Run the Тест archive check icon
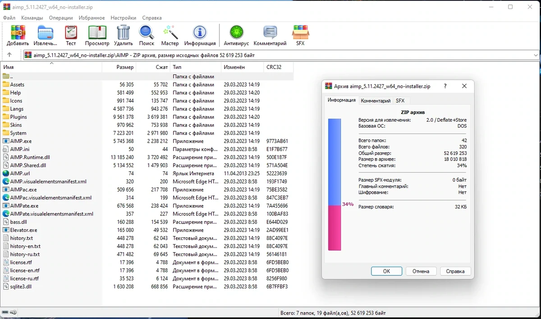The width and height of the screenshot is (541, 319). [x=71, y=33]
